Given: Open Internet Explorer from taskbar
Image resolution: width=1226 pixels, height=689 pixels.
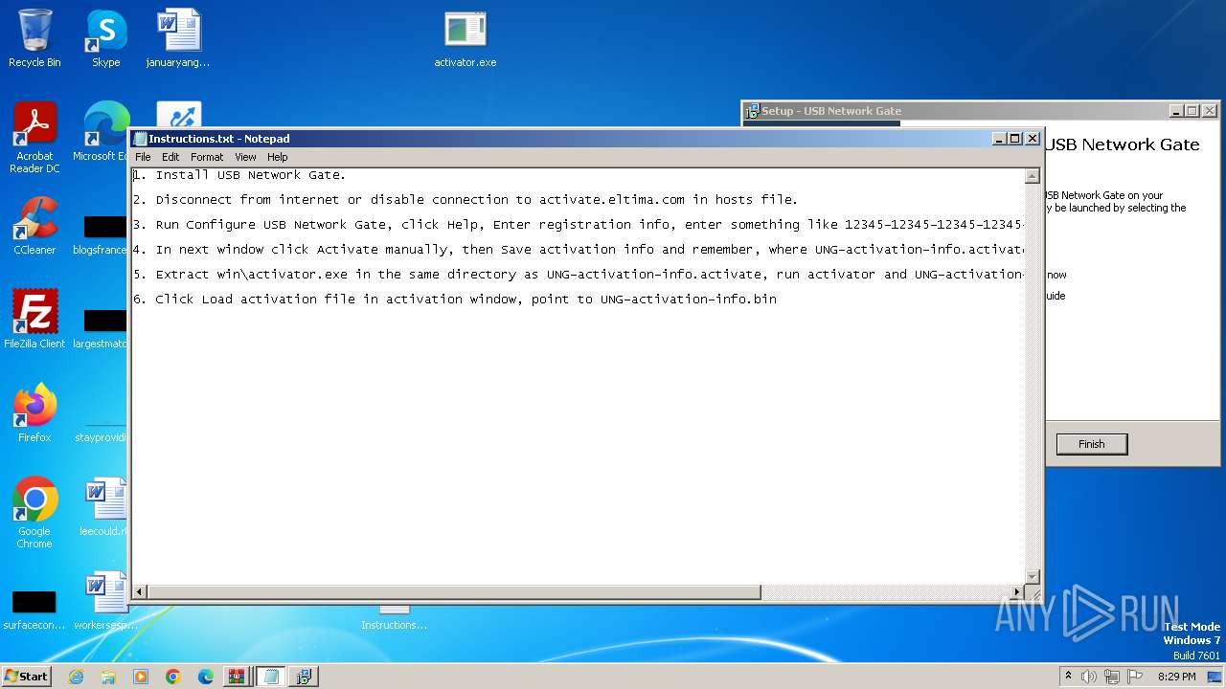Looking at the screenshot, I should pyautogui.click(x=76, y=677).
